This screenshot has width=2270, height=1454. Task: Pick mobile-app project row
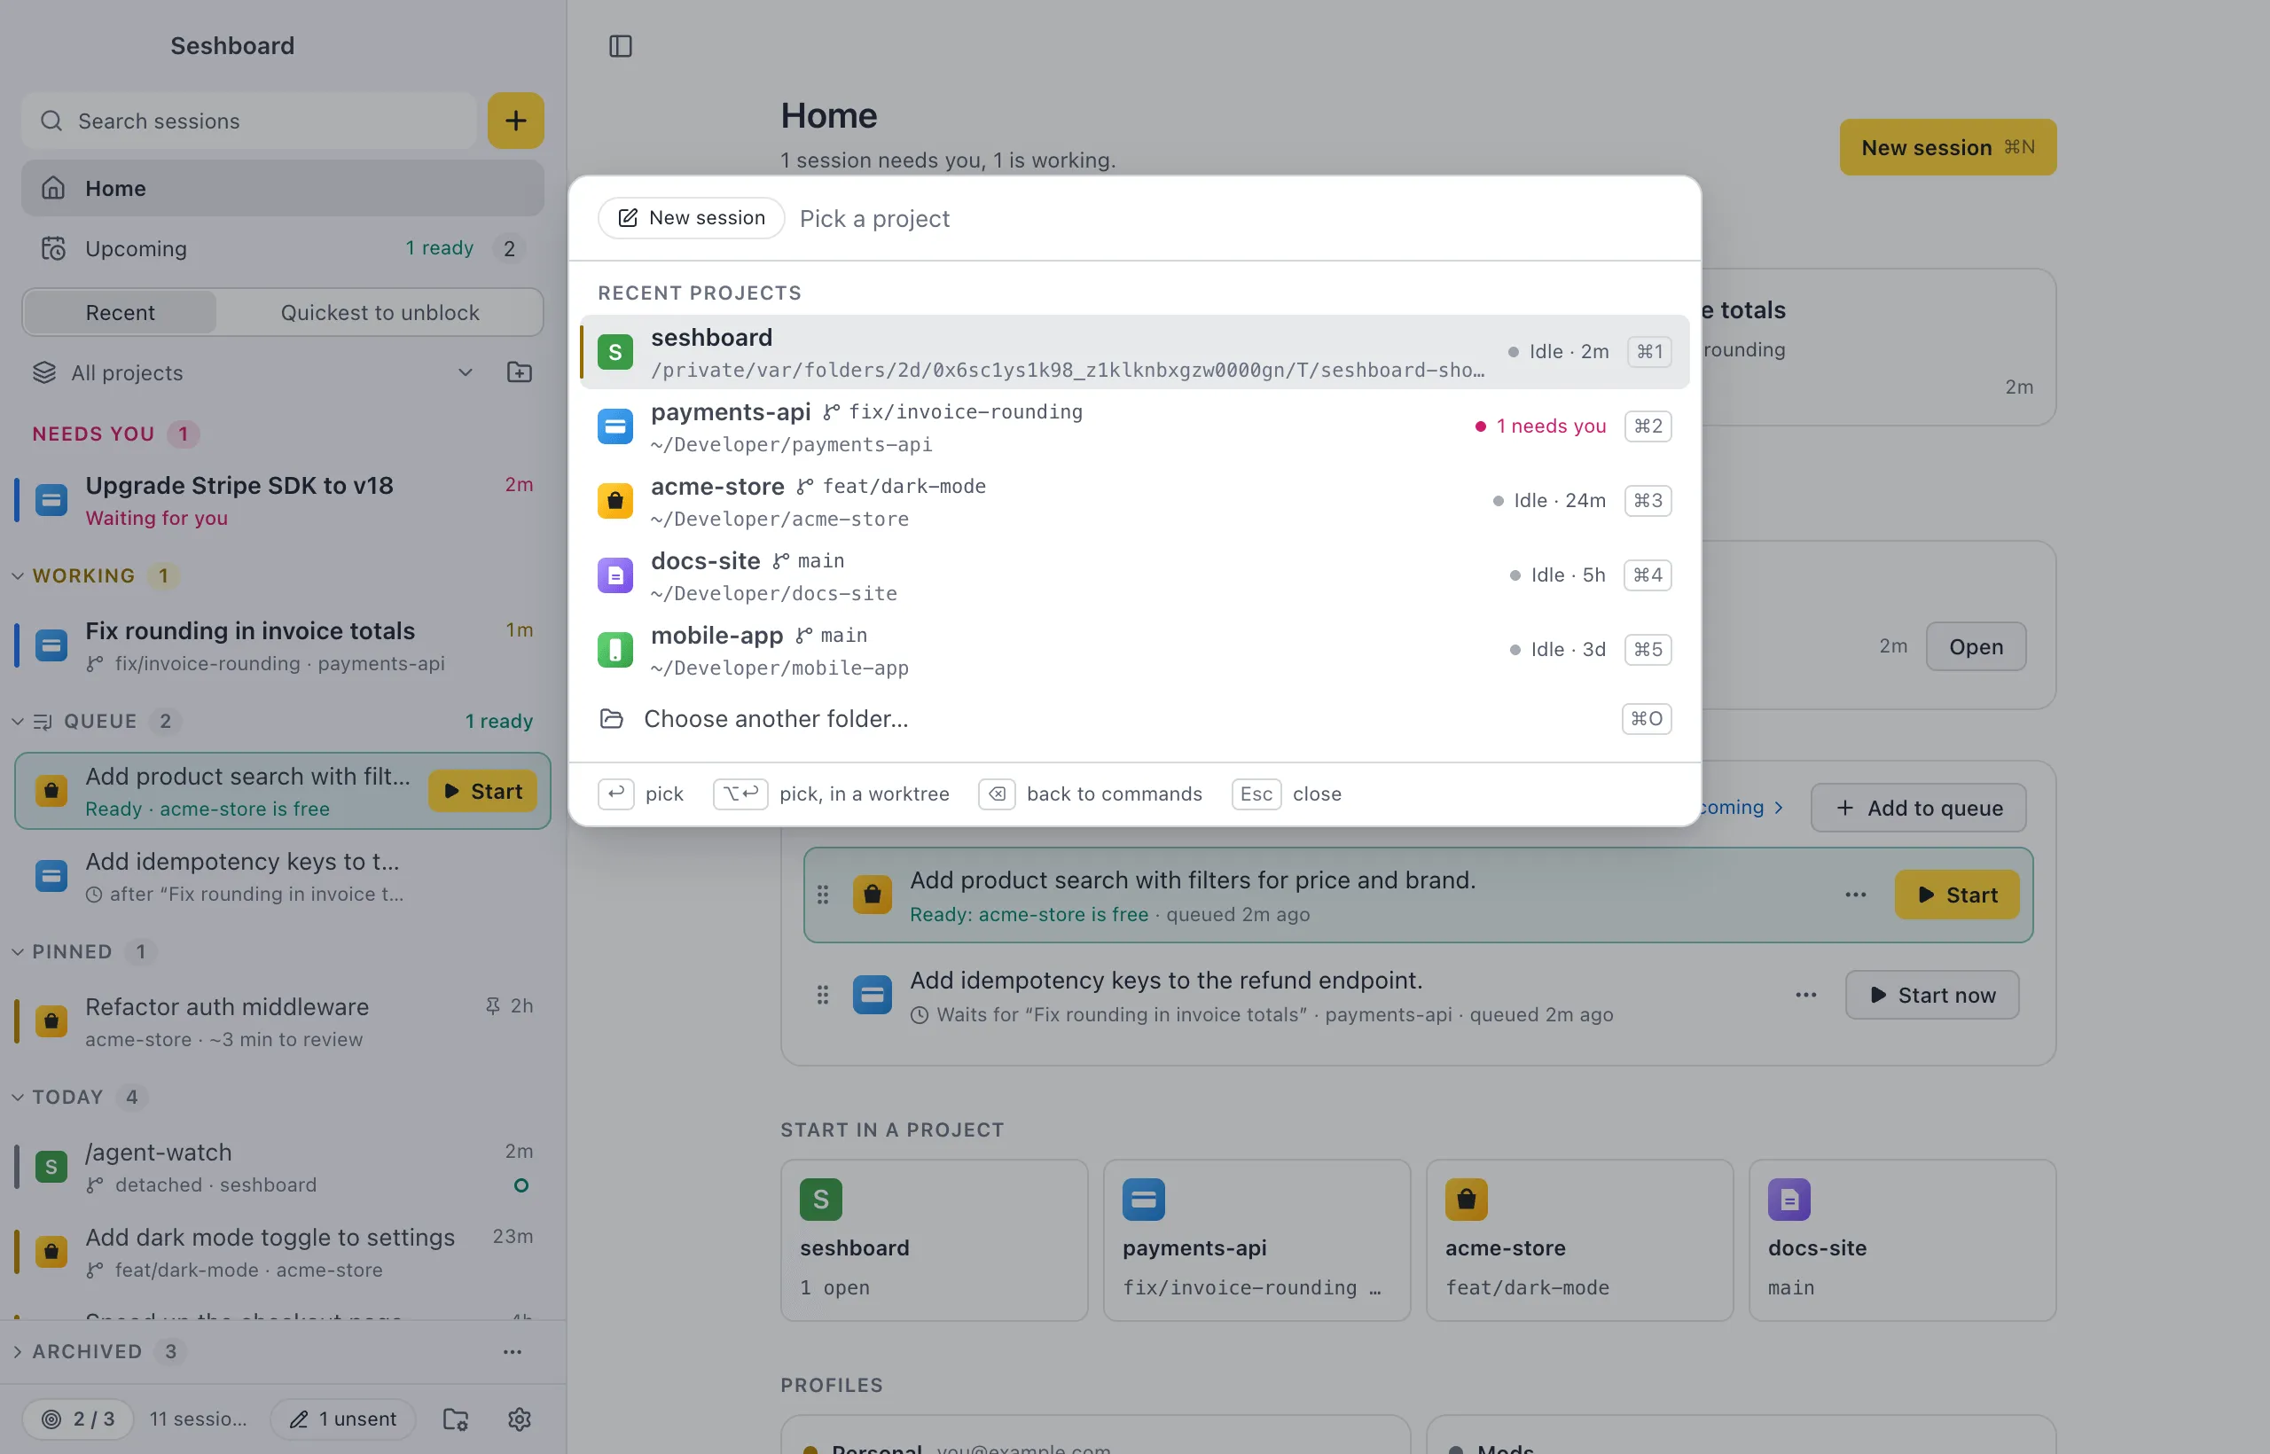click(1134, 650)
